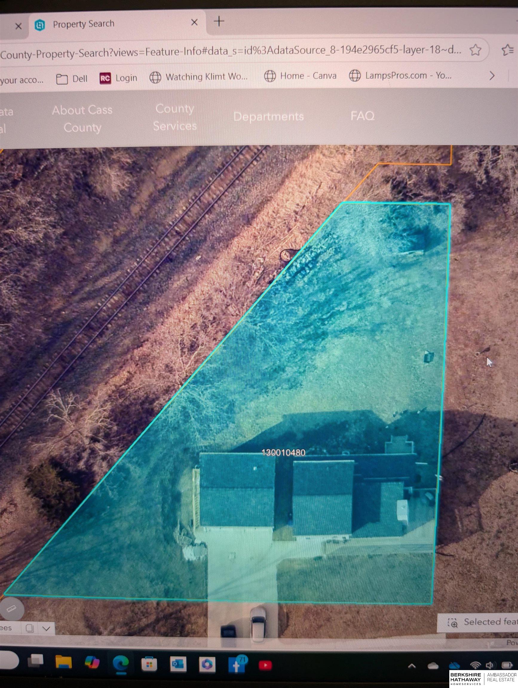Show more bookmarks with the chevron

(491, 76)
